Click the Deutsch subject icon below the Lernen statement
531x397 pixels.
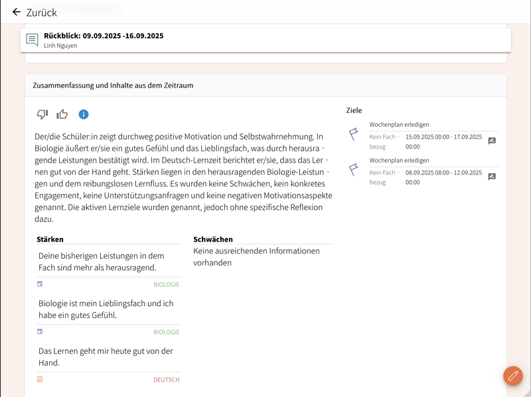pos(38,379)
